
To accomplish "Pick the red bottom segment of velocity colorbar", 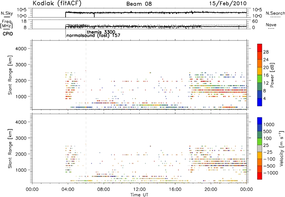I will pos(260,176).
